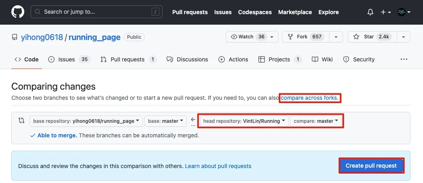
Task: Switch to the Wiki tab
Action: pyautogui.click(x=322, y=59)
